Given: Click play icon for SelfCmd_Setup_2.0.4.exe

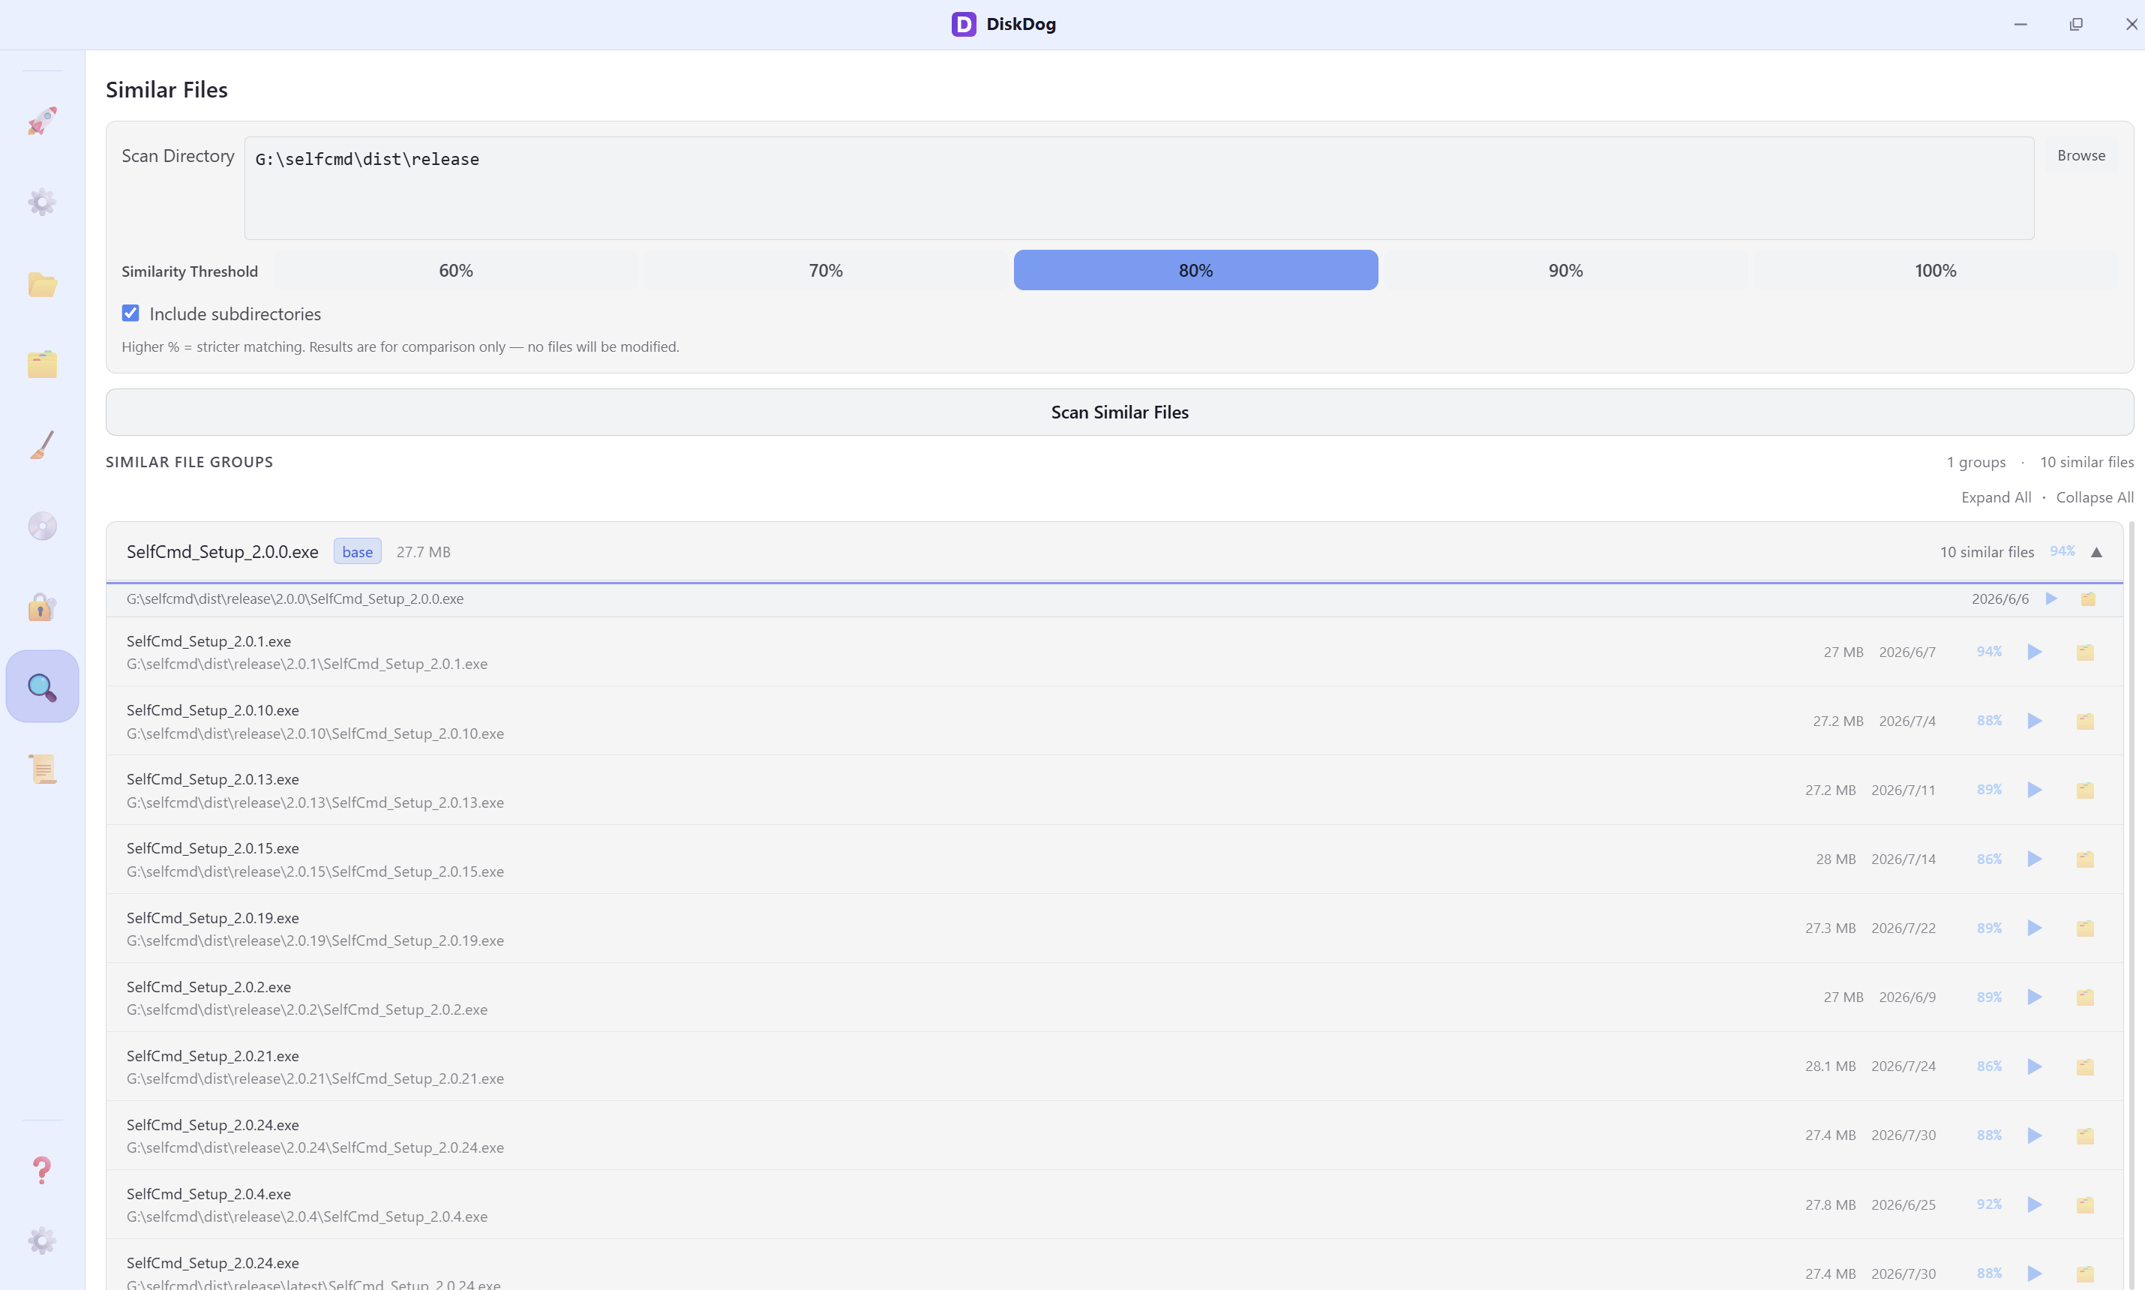Looking at the screenshot, I should click(2035, 1204).
